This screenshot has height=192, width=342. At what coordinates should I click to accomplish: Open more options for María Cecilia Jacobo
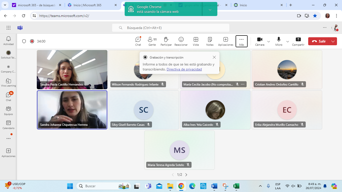coord(243,84)
